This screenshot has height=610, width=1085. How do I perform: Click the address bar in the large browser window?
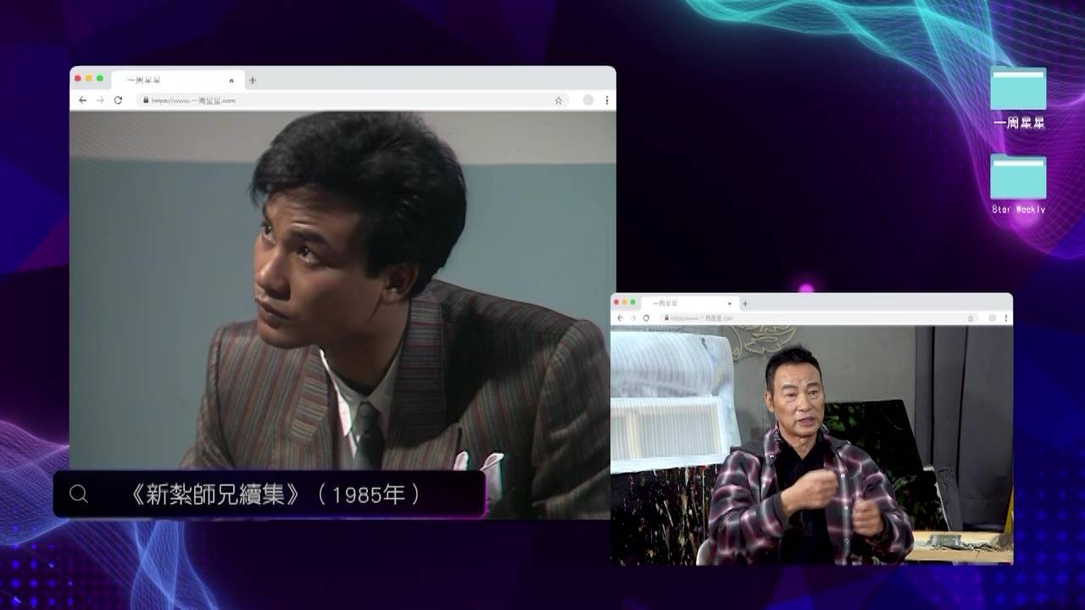(x=339, y=100)
